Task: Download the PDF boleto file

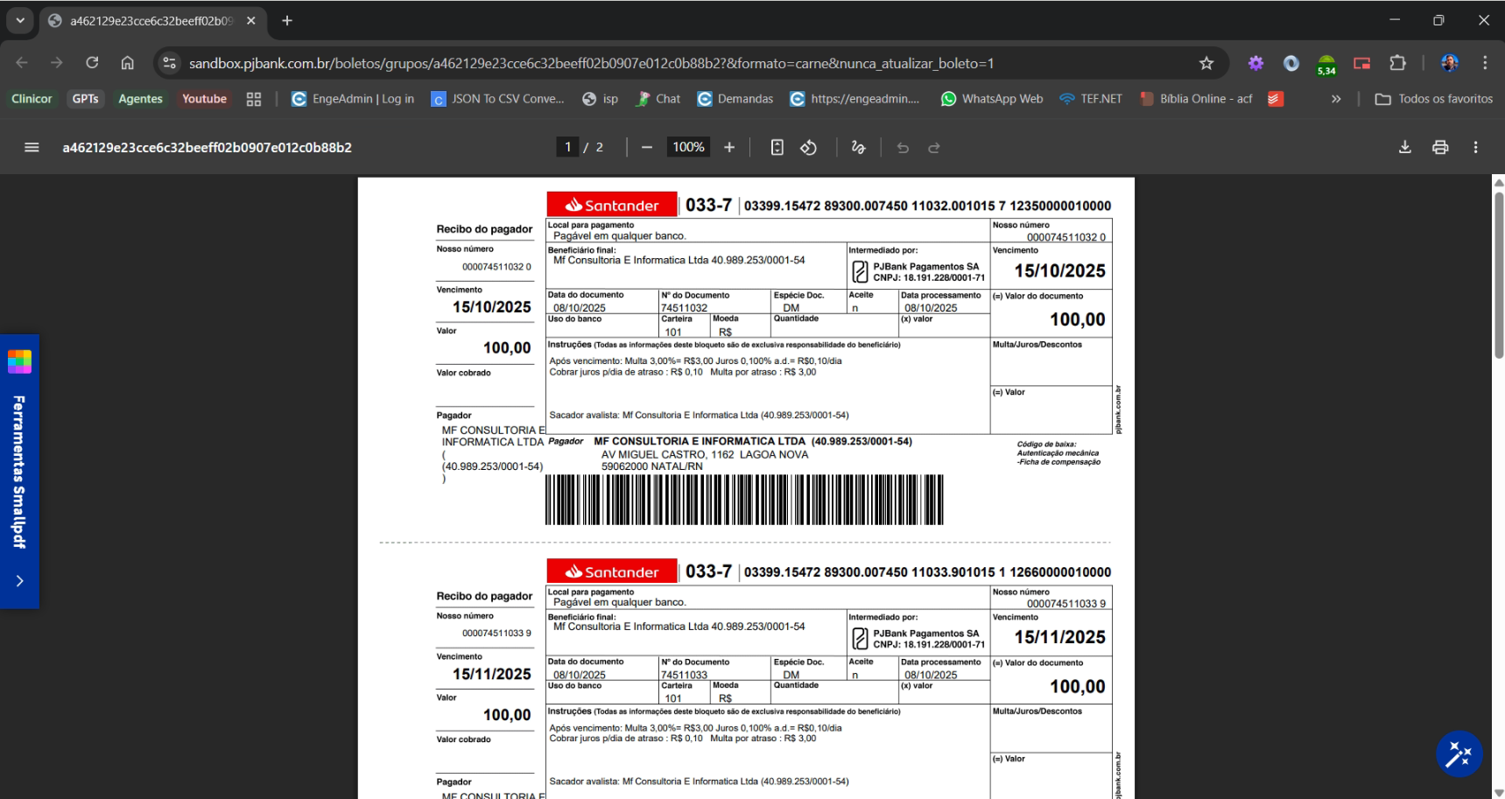Action: tap(1404, 147)
